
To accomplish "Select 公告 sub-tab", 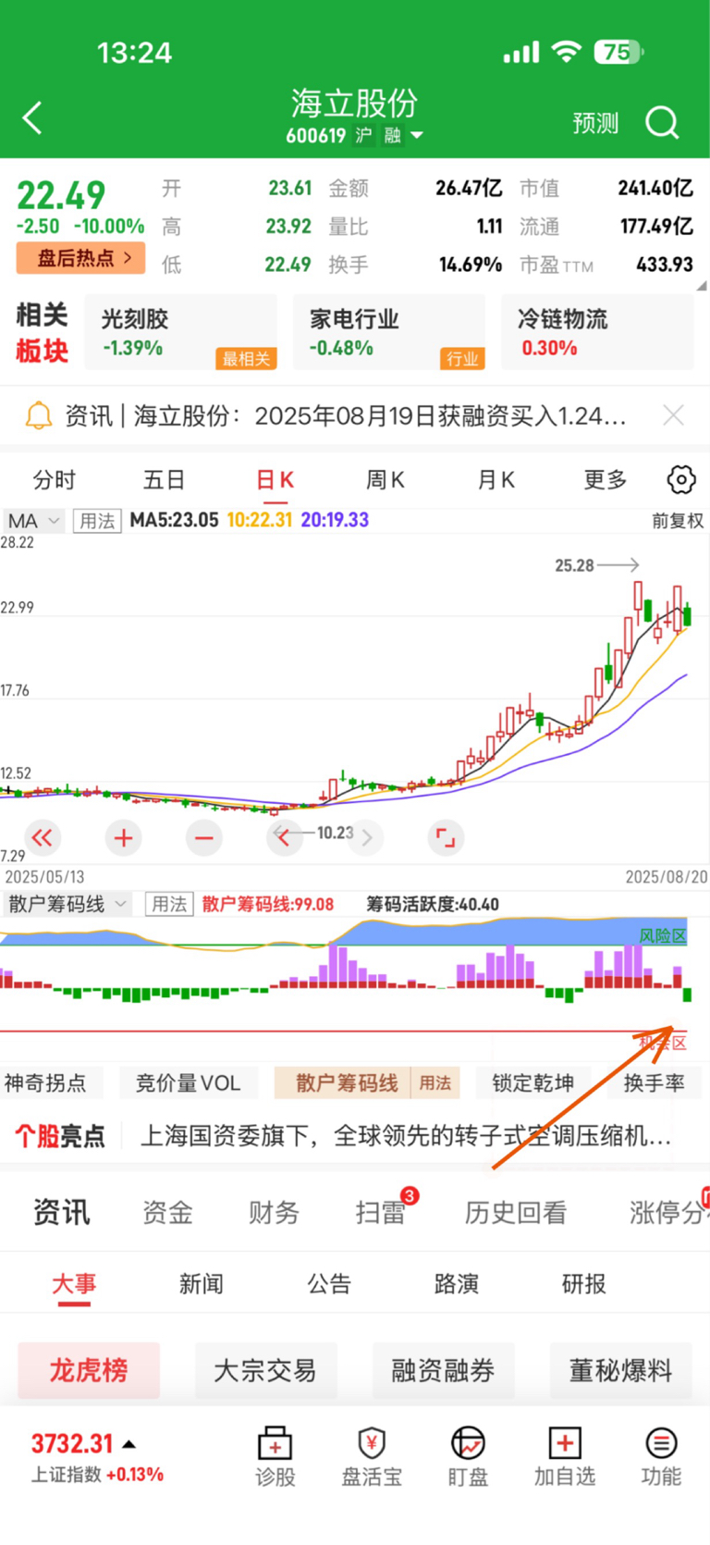I will tap(329, 1284).
